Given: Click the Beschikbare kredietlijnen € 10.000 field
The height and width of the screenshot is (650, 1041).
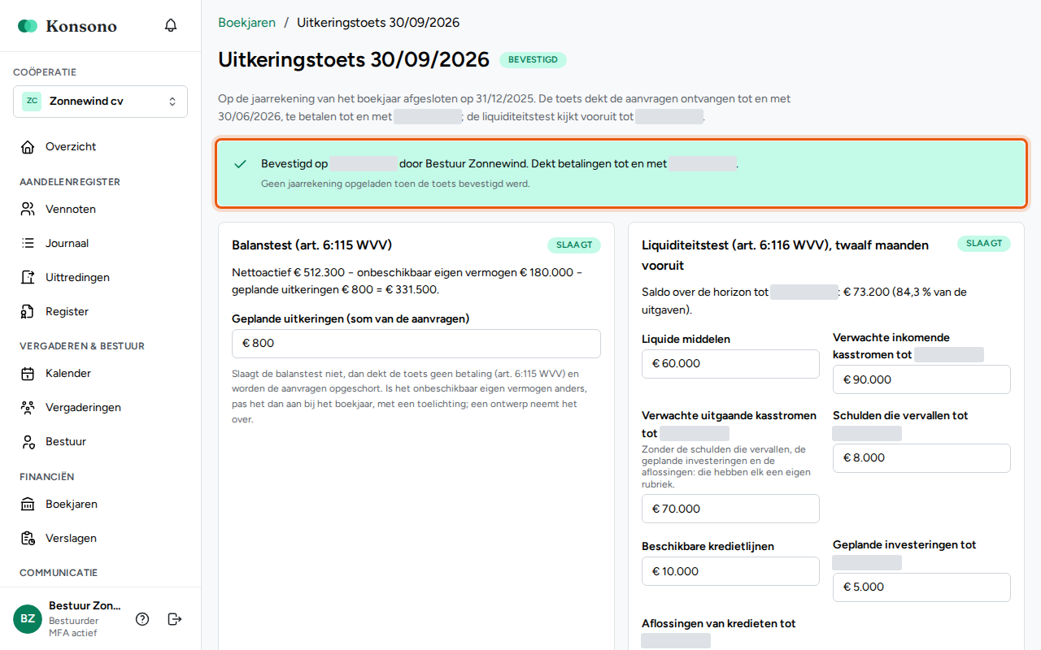Looking at the screenshot, I should [730, 571].
